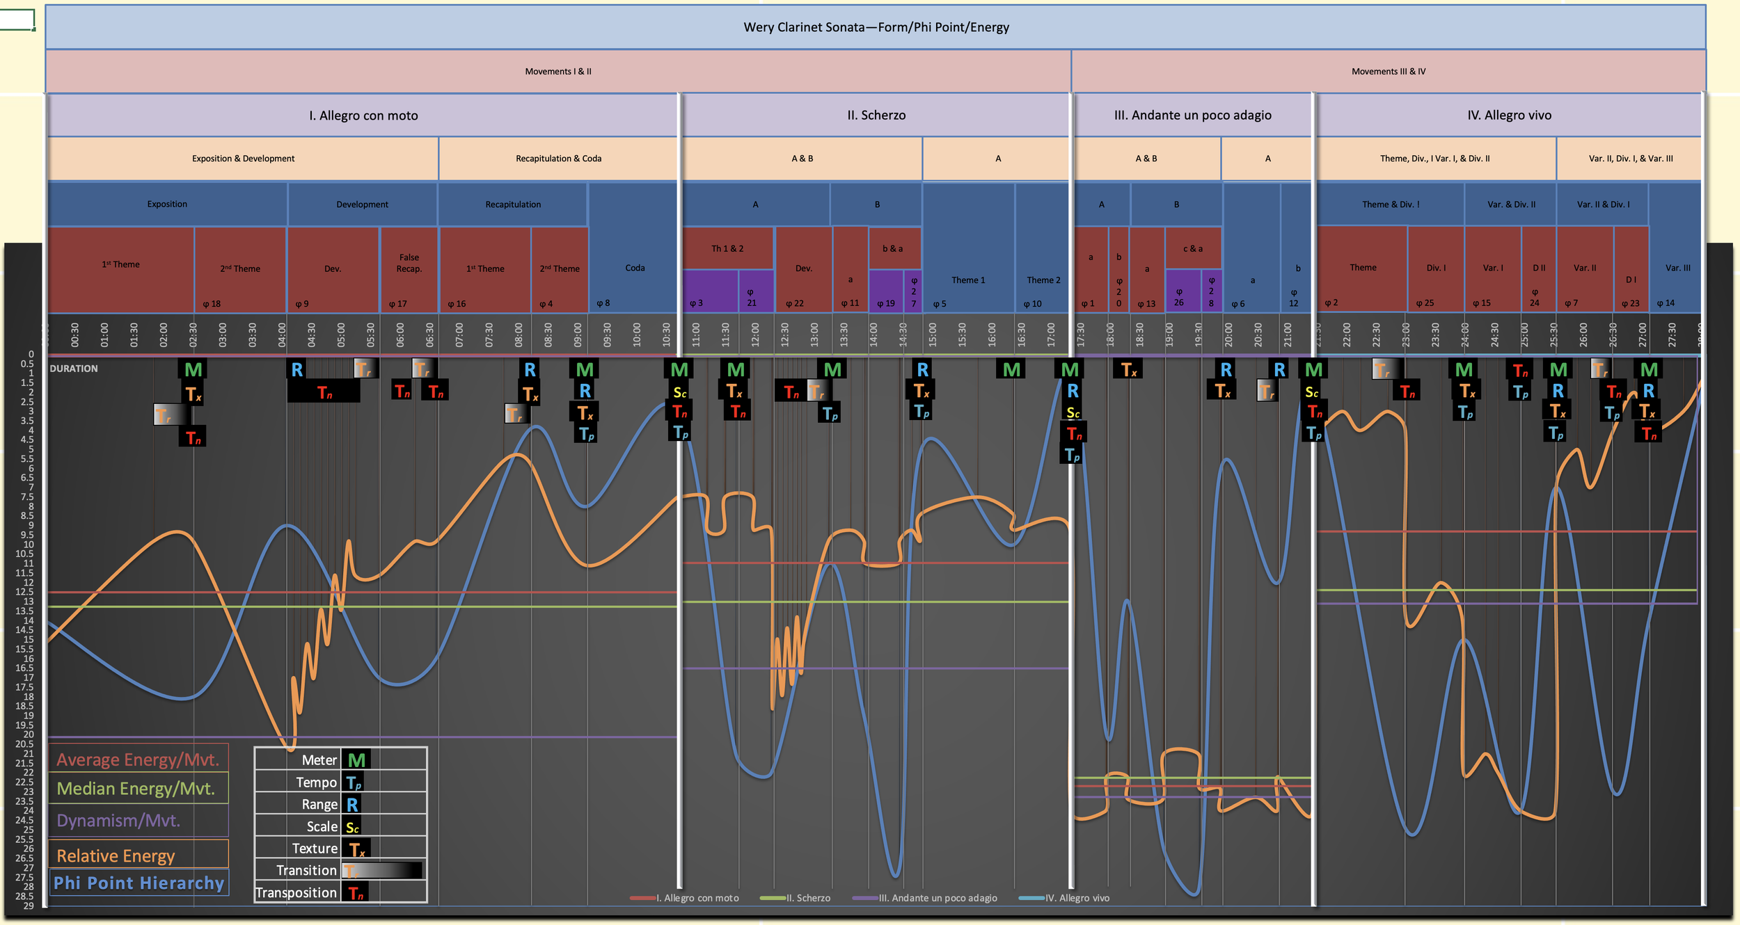The width and height of the screenshot is (1740, 925).
Task: Click the Transition gradient icon in the legend
Action: click(x=382, y=871)
